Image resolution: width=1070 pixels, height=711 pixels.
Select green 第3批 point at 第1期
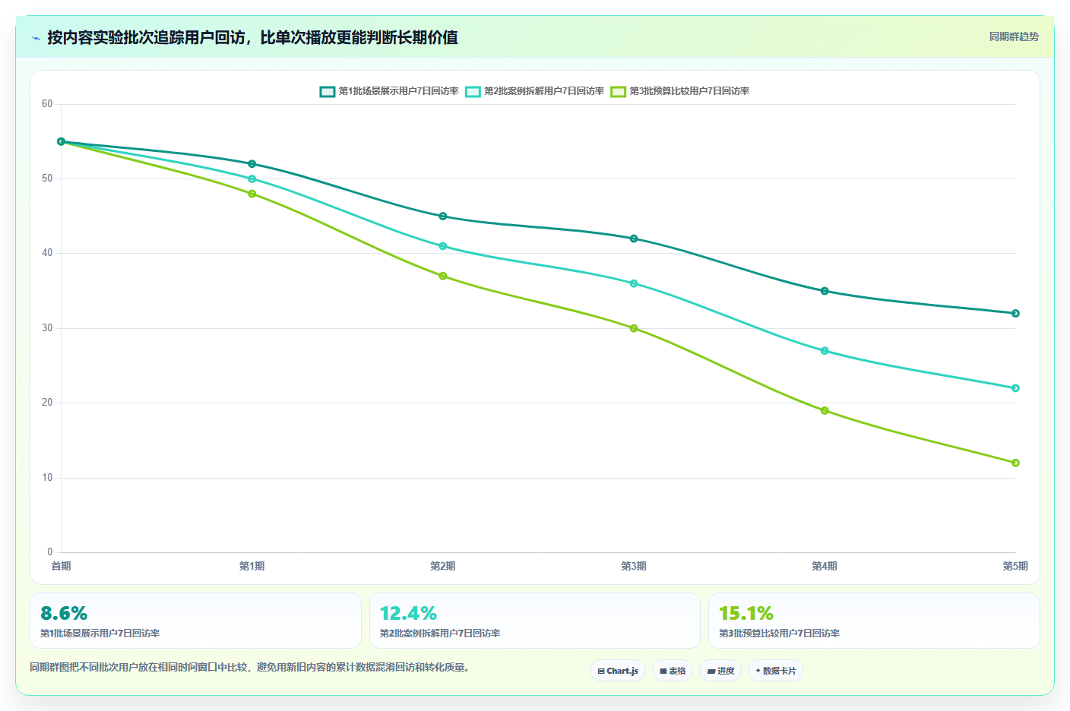[x=252, y=194]
